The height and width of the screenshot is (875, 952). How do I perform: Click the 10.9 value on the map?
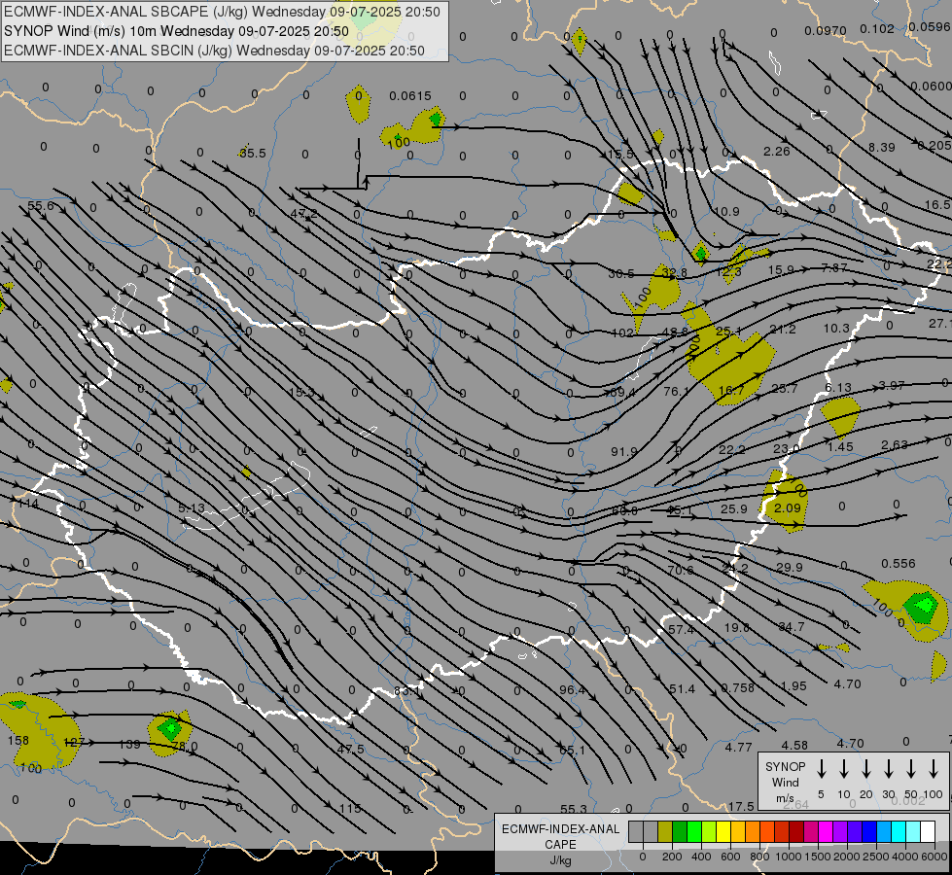(726, 211)
